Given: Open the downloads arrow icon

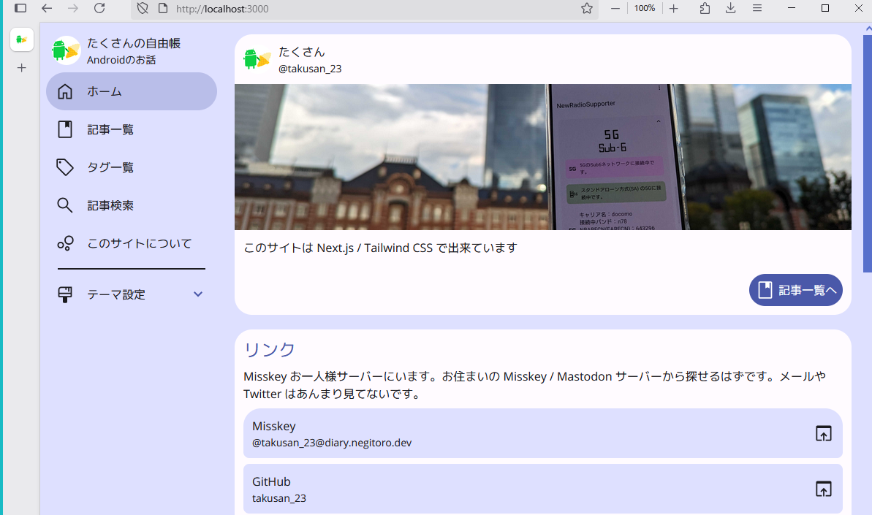Looking at the screenshot, I should pyautogui.click(x=730, y=9).
